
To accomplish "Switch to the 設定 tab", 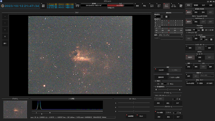I will 189,5.
